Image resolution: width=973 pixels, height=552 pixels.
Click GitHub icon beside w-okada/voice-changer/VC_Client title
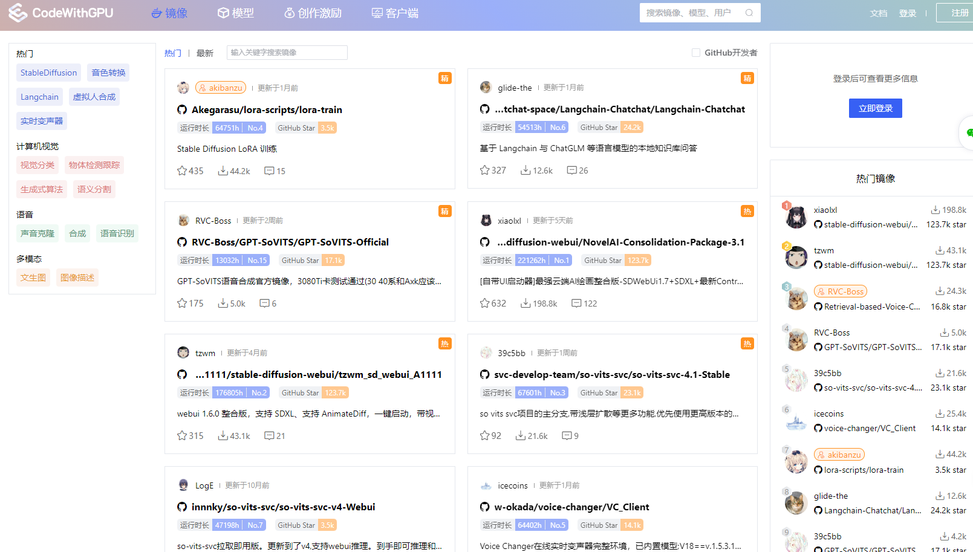pos(484,507)
